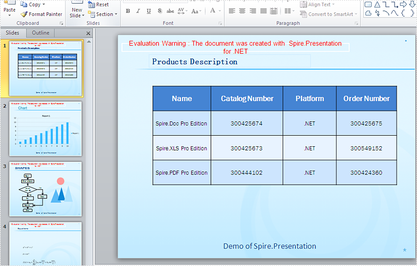417x266 pixels.
Task: Select the right arrow shape
Action: (x=403, y=4)
